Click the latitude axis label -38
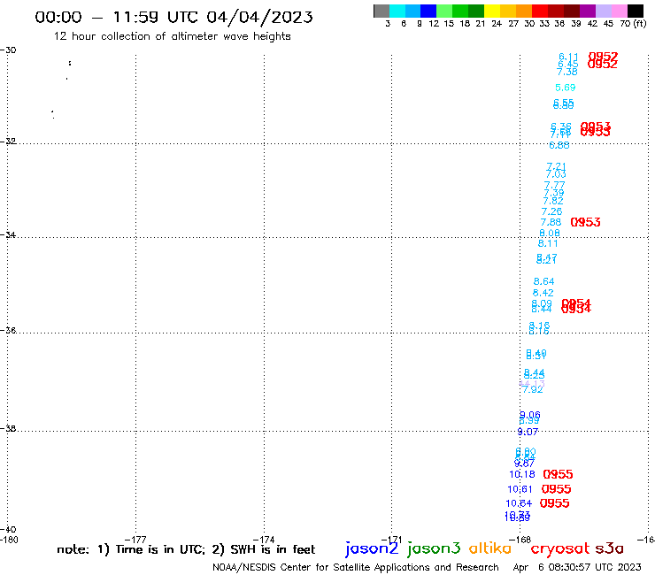This screenshot has width=655, height=575. coord(8,428)
